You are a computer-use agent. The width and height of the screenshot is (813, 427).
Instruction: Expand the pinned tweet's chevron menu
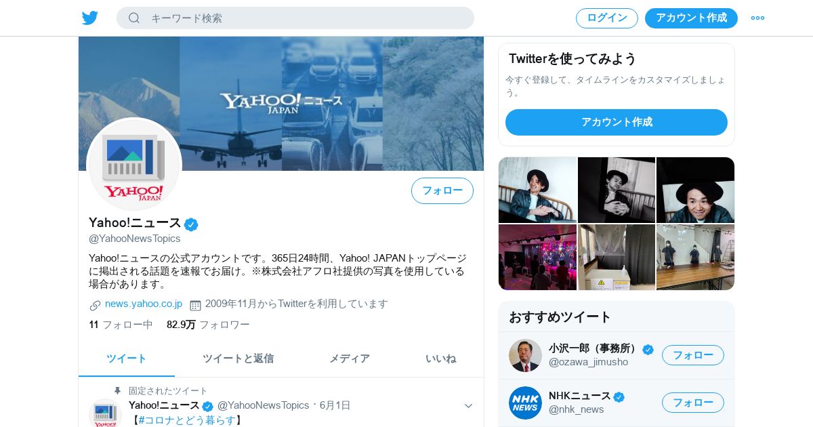[468, 406]
